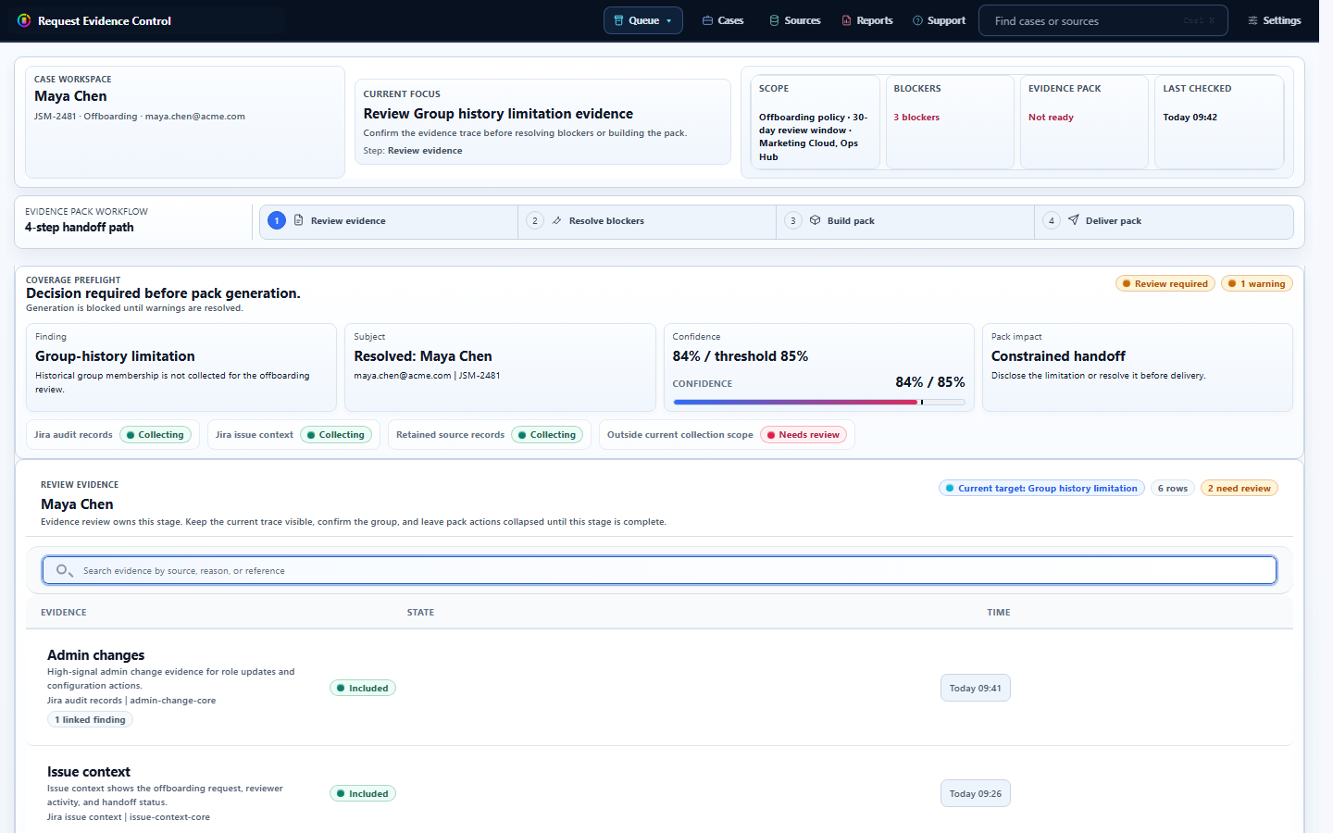Focus the Find cases or sources field
Screen dimensions: 1333x833
click(1103, 20)
